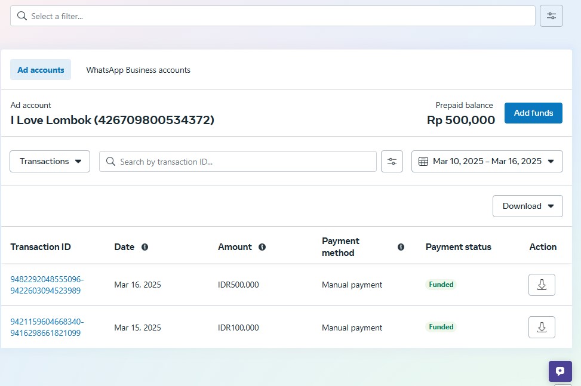The width and height of the screenshot is (581, 386).
Task: Open the Mar 10 – Mar 16 date picker
Action: pyautogui.click(x=487, y=162)
